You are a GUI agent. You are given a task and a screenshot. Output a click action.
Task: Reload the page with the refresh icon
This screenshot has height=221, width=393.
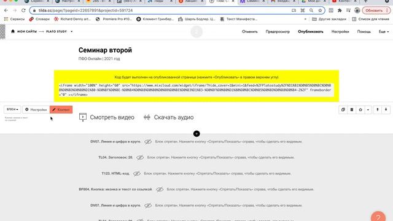point(23,10)
